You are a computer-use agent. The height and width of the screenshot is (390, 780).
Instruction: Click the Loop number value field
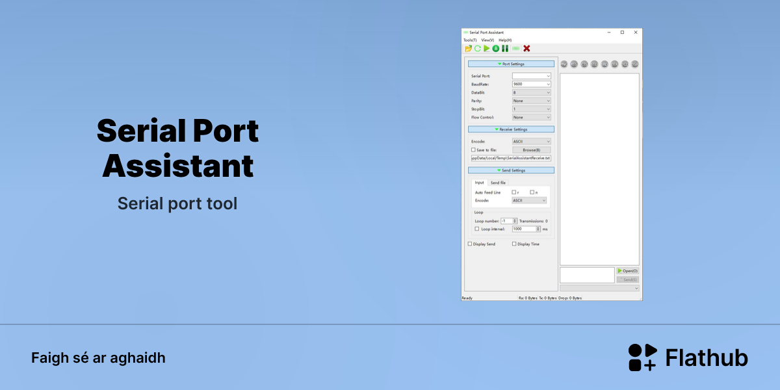[x=506, y=221]
